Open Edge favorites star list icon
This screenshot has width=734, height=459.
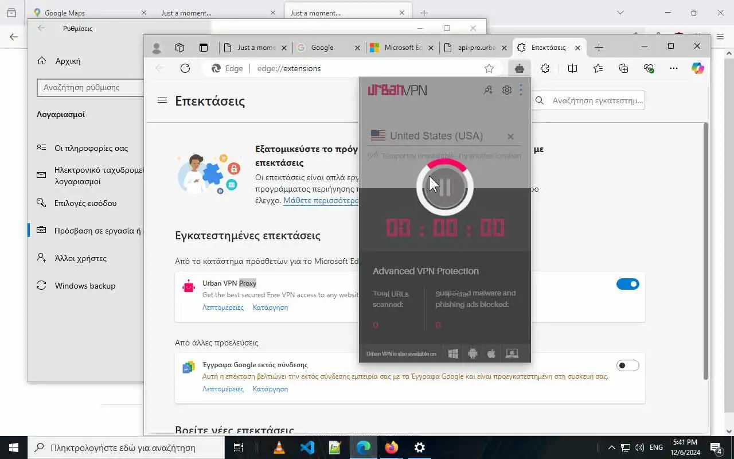598,68
